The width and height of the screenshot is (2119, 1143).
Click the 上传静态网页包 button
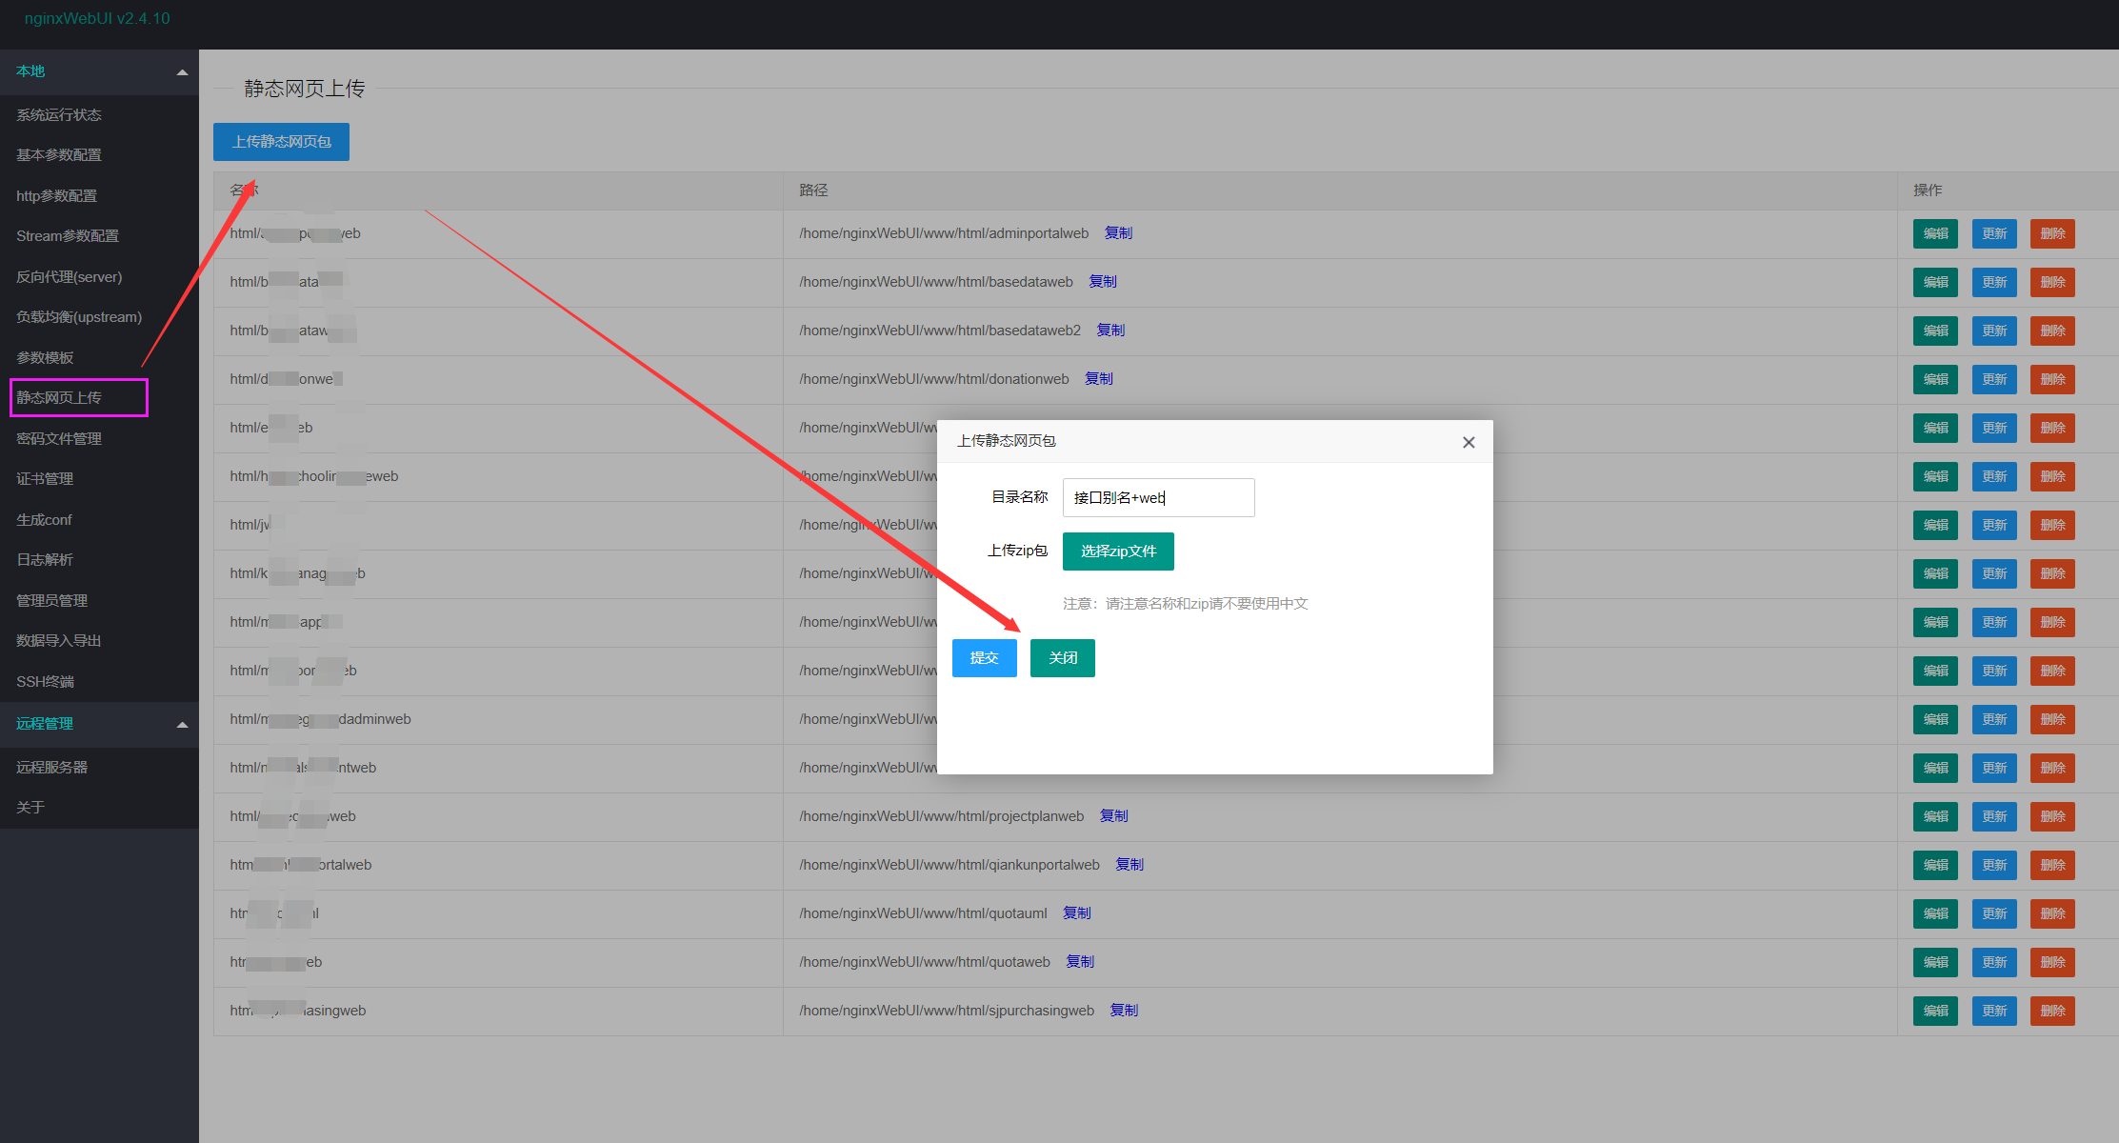point(281,142)
